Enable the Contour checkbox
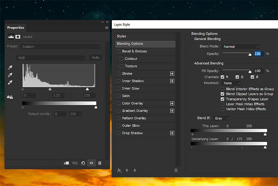The height and width of the screenshot is (186, 278). pyautogui.click(x=121, y=59)
